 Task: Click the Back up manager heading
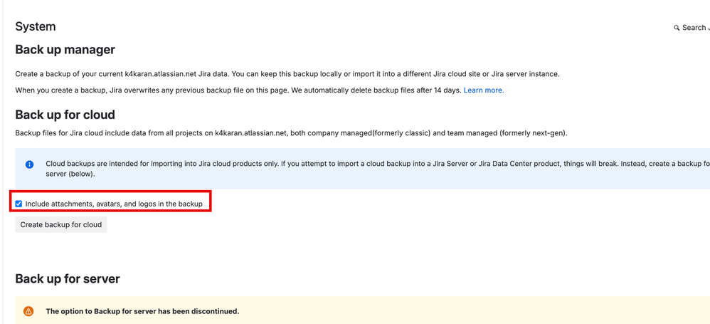coord(65,49)
